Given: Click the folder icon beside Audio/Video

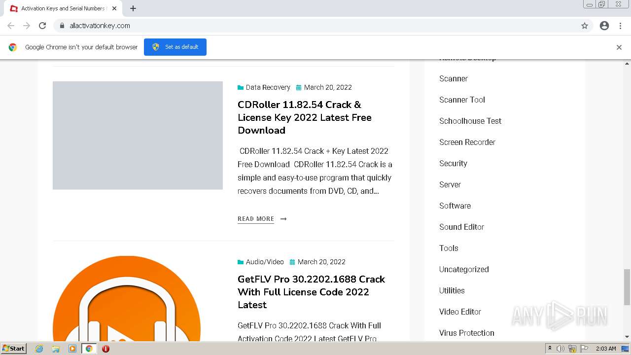Looking at the screenshot, I should (x=241, y=262).
